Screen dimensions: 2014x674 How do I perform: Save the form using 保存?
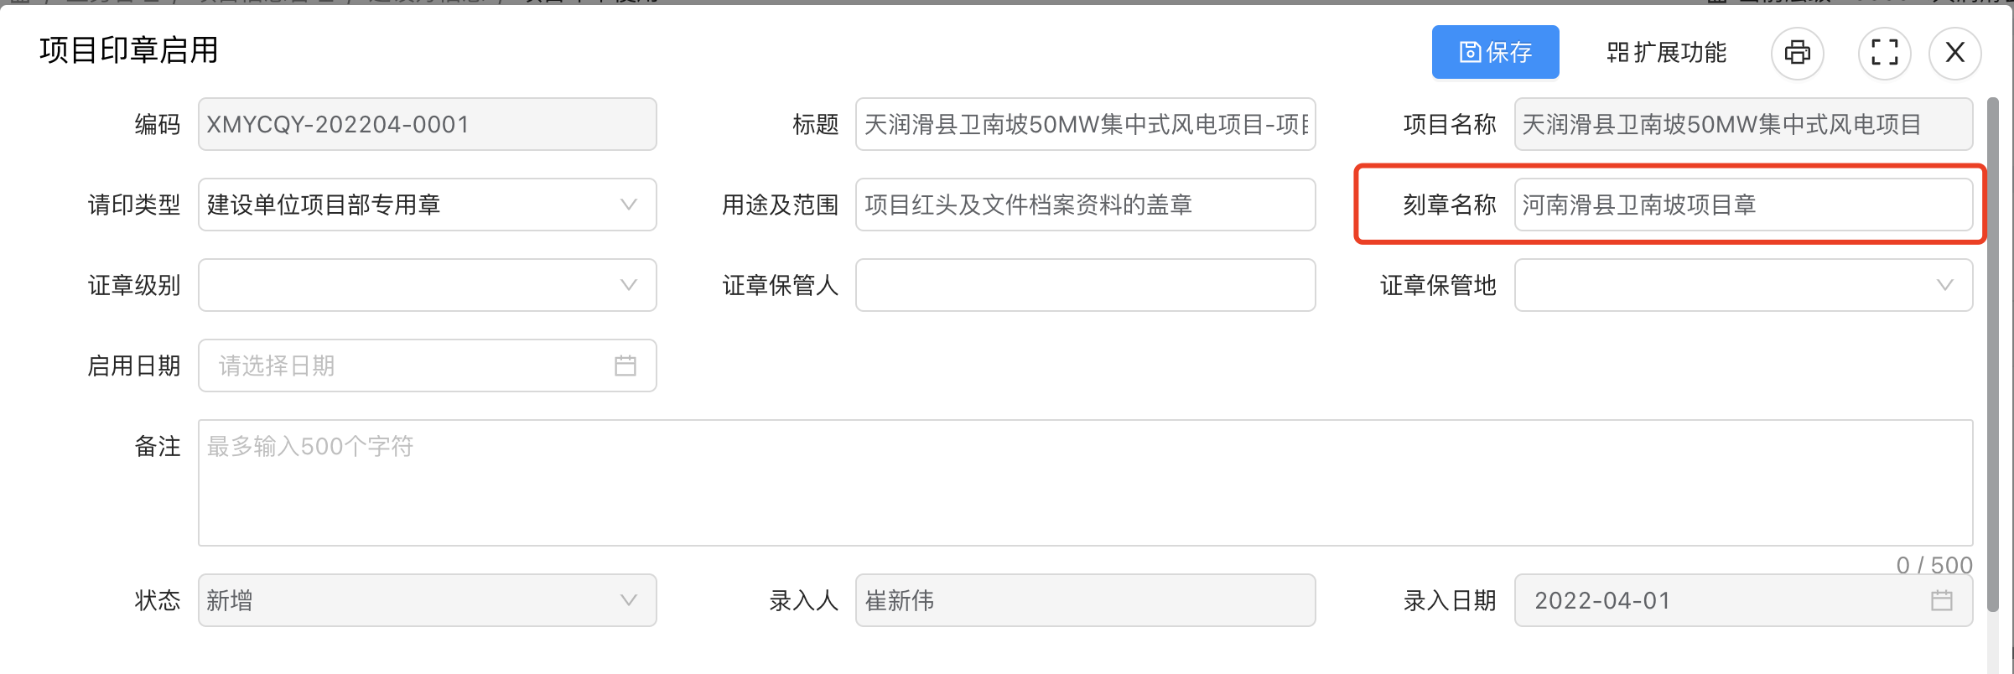1495,52
